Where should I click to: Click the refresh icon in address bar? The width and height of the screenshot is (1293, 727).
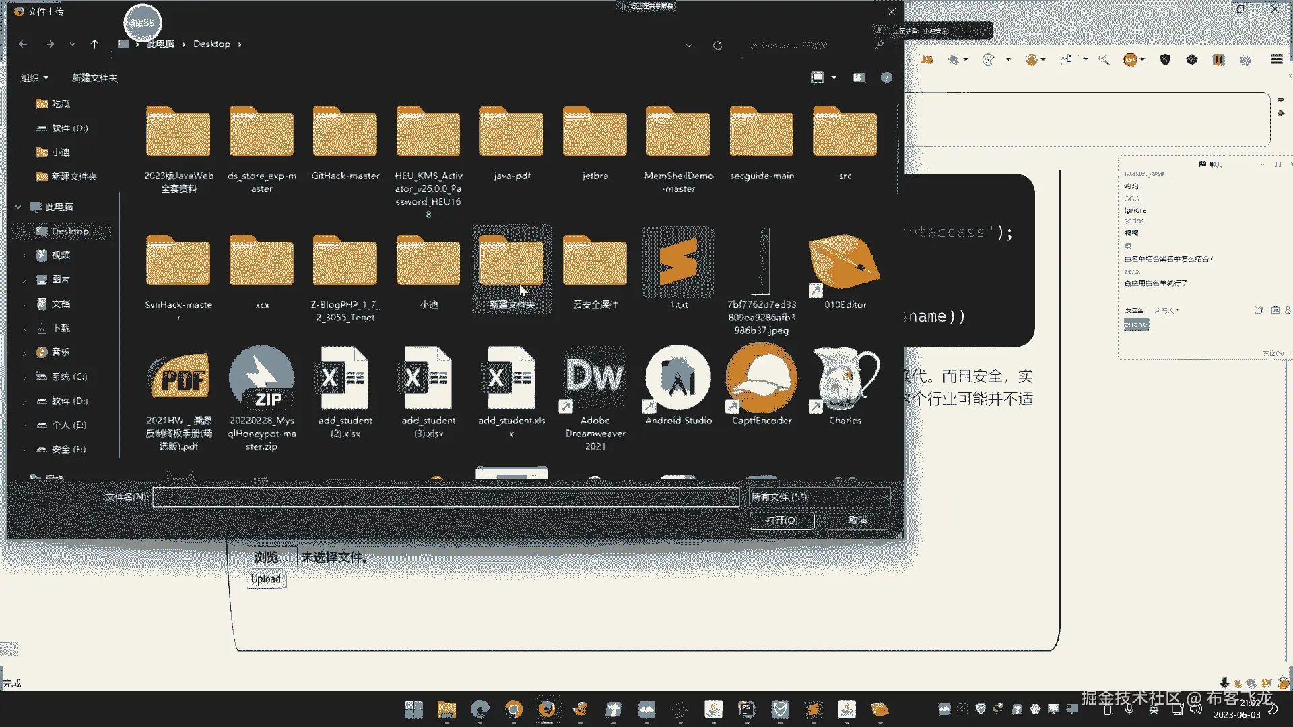[717, 45]
